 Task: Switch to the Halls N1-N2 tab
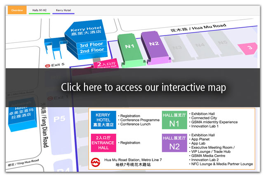(x=40, y=10)
